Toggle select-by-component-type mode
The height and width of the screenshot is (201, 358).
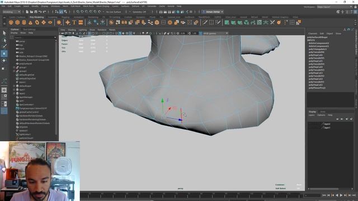coord(65,12)
